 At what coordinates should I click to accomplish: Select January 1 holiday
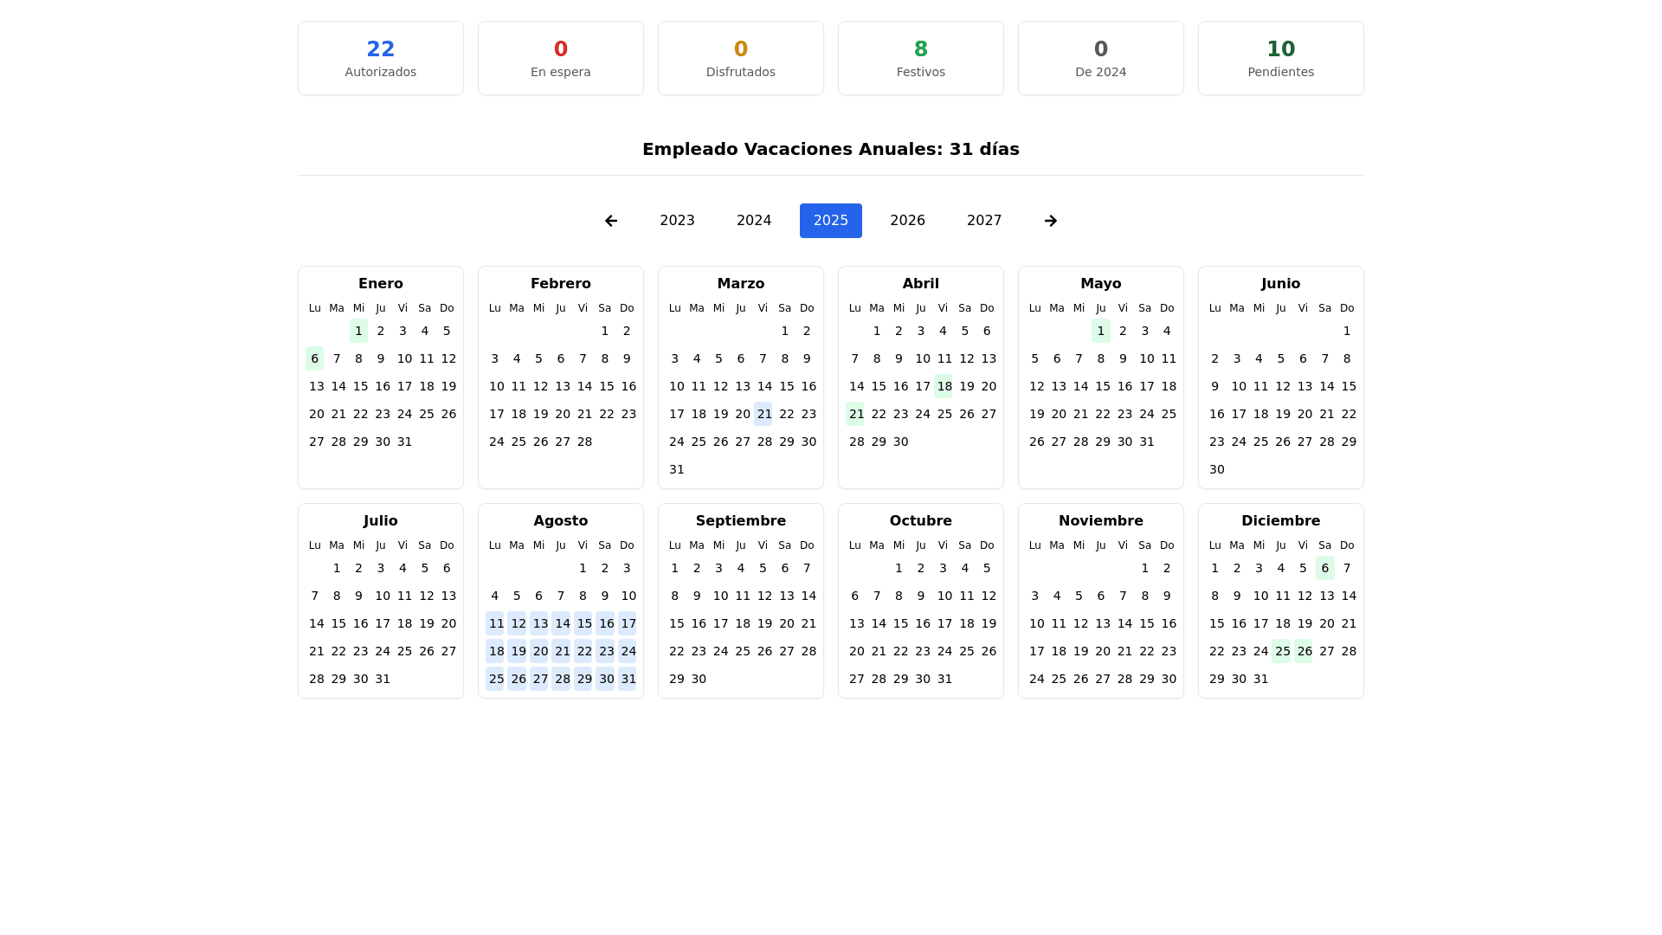point(358,331)
